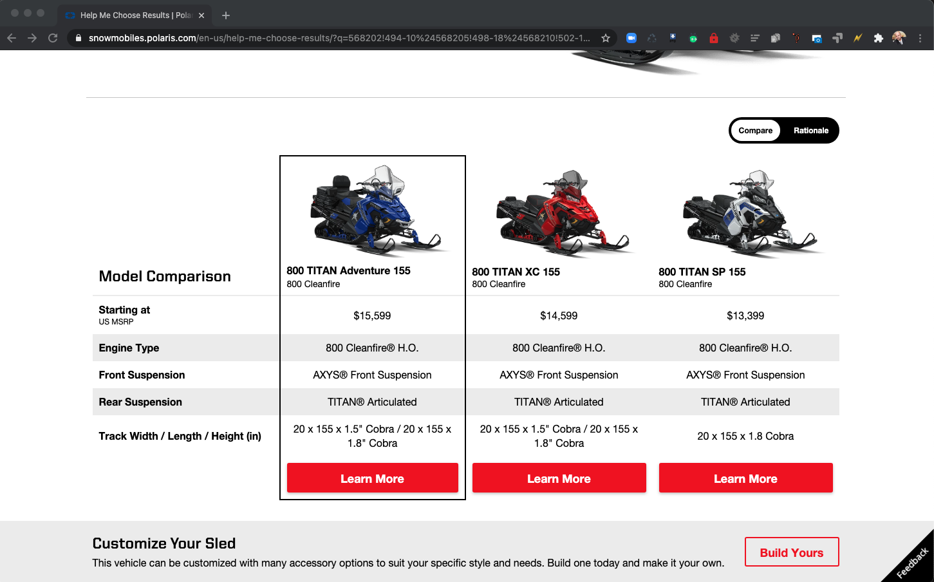This screenshot has width=934, height=582.
Task: Go back to the previous page
Action: click(x=12, y=38)
